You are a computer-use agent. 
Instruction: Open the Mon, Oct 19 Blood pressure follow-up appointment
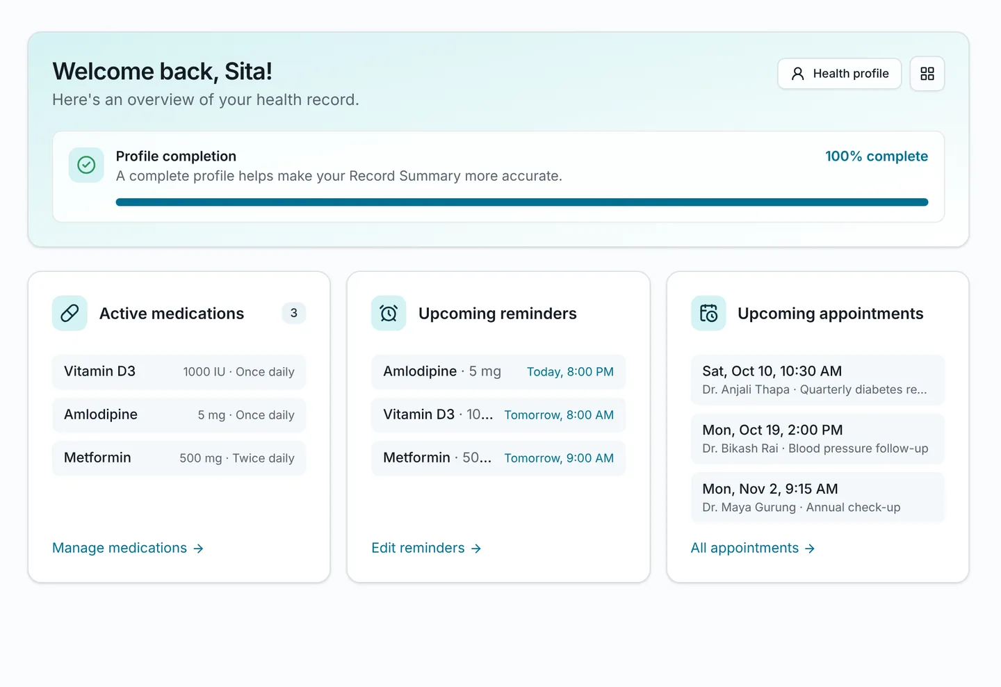[817, 439]
